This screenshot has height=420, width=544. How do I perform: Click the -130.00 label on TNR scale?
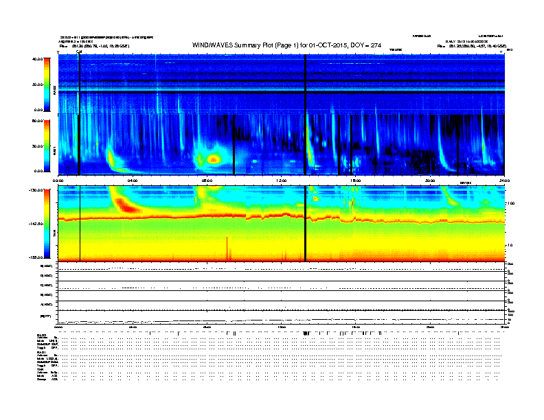pyautogui.click(x=36, y=190)
